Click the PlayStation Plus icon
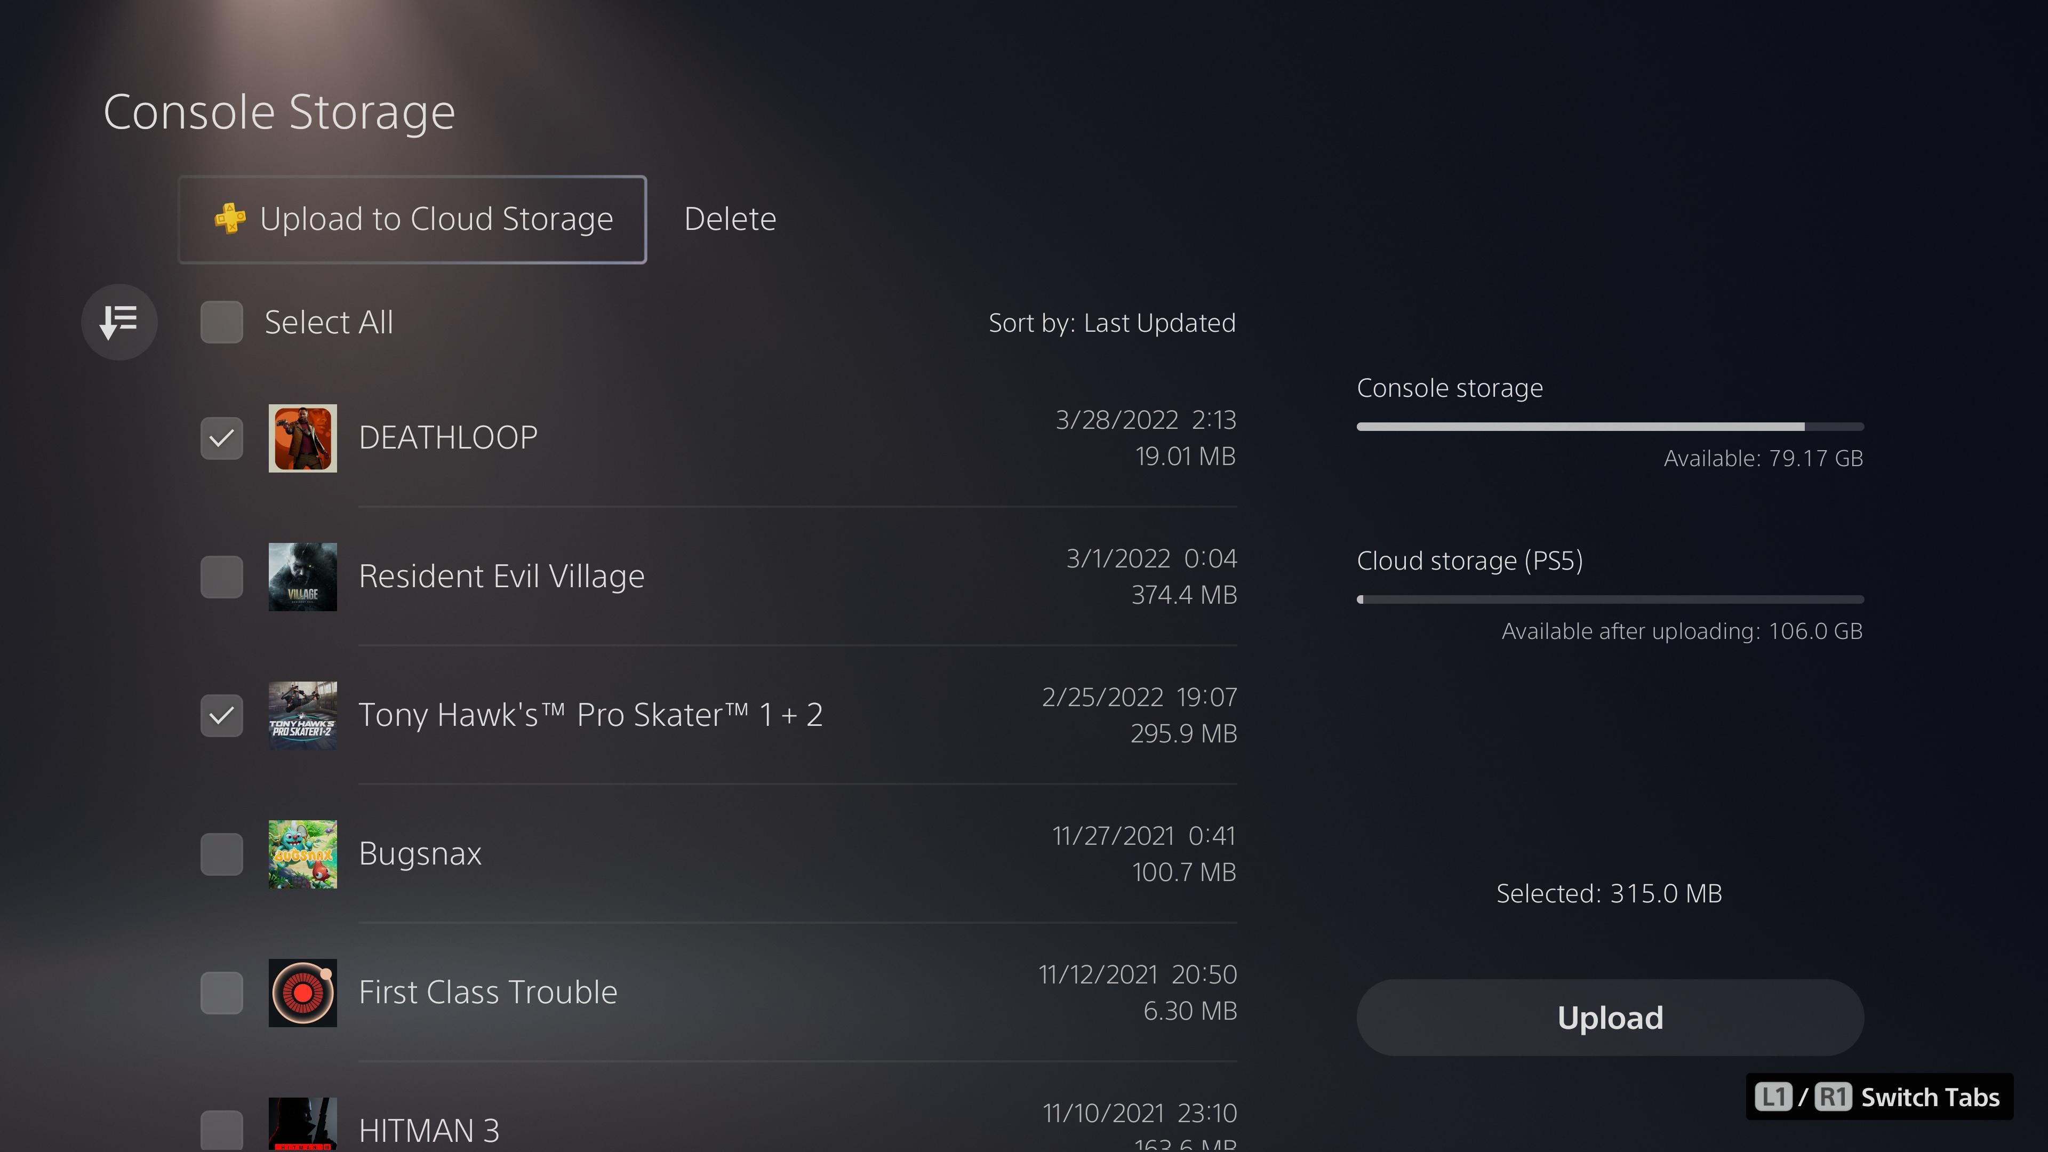2048x1152 pixels. [230, 219]
